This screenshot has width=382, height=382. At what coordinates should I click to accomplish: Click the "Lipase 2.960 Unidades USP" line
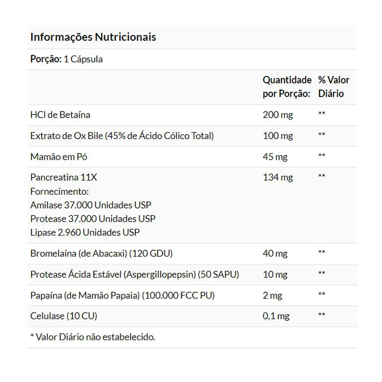click(85, 232)
